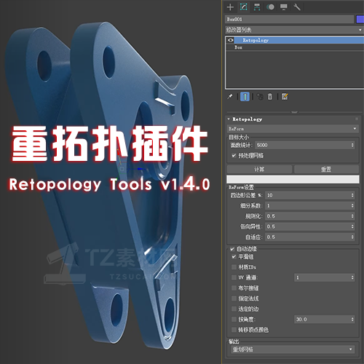Viewport: 364px width, 364px height.
Task: Open the 修改器列表 dropdown
Action: (294, 30)
